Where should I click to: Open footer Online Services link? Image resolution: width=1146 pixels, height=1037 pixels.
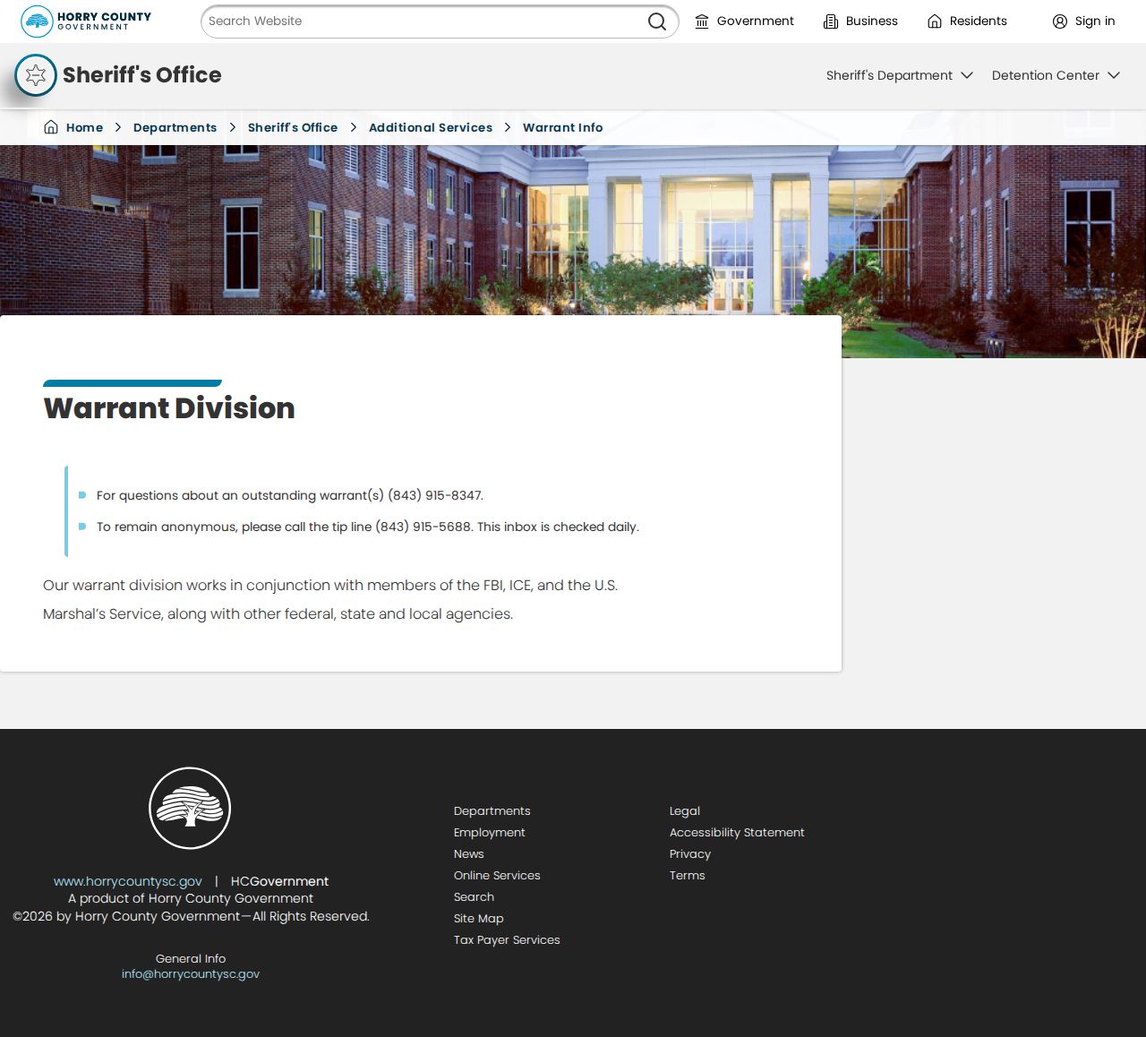point(497,876)
